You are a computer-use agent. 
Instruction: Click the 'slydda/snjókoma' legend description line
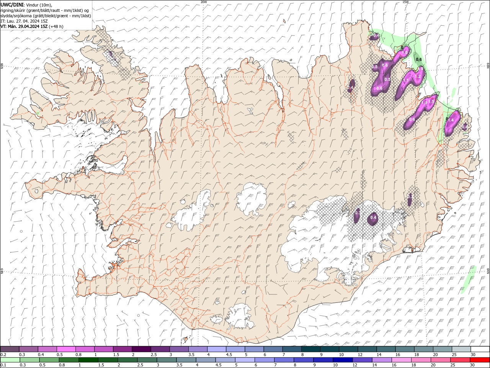coord(46,16)
